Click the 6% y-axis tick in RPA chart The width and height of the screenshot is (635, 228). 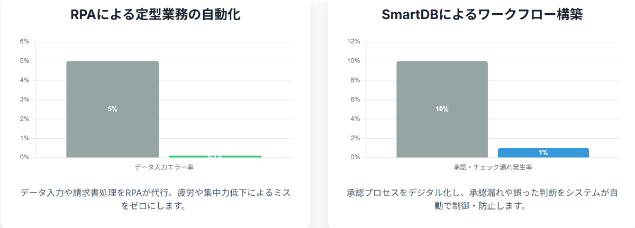24,42
